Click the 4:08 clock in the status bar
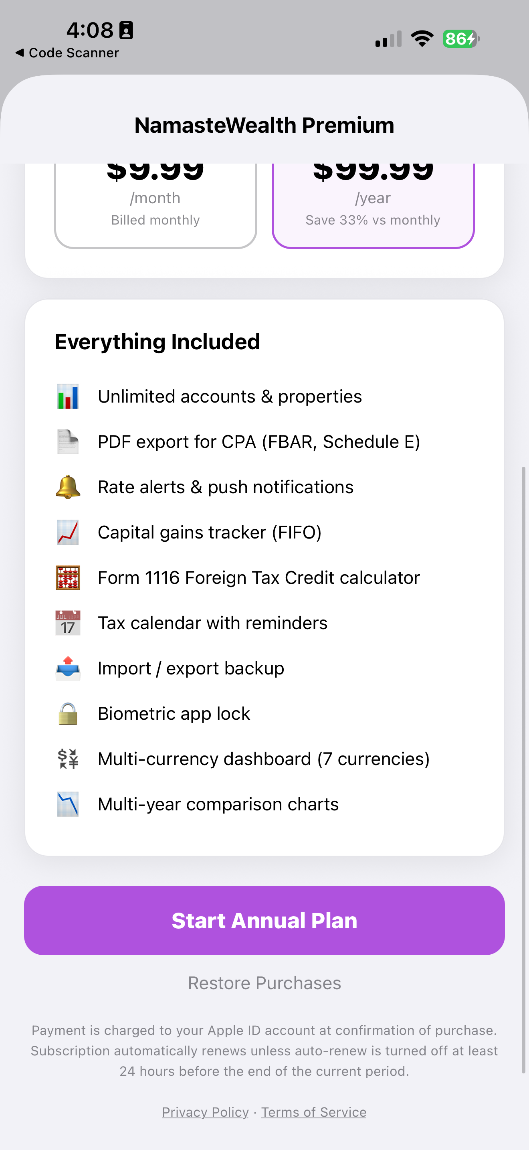Image resolution: width=529 pixels, height=1150 pixels. point(90,30)
